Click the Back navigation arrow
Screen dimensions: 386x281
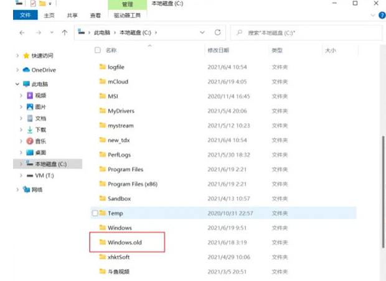click(x=22, y=32)
